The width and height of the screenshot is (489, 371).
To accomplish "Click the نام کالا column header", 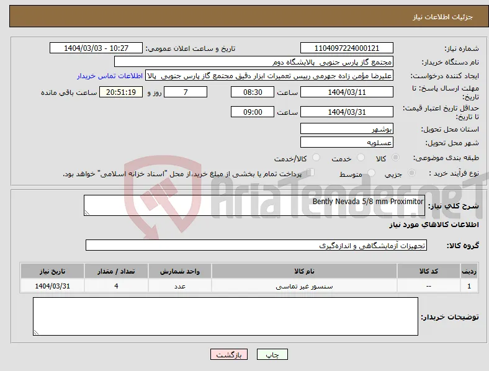I will [x=304, y=271].
